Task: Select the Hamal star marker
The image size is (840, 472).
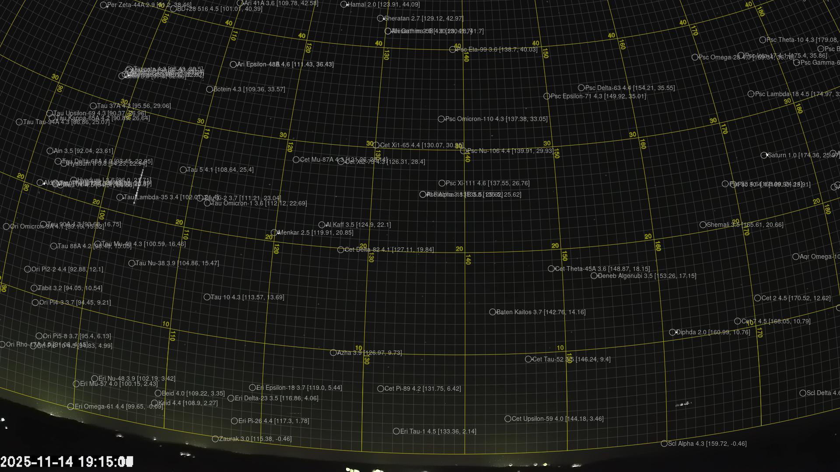Action: tap(343, 4)
